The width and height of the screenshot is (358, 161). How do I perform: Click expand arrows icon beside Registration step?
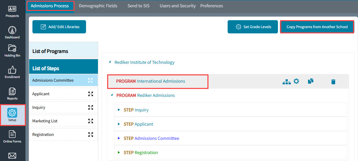[x=91, y=135]
